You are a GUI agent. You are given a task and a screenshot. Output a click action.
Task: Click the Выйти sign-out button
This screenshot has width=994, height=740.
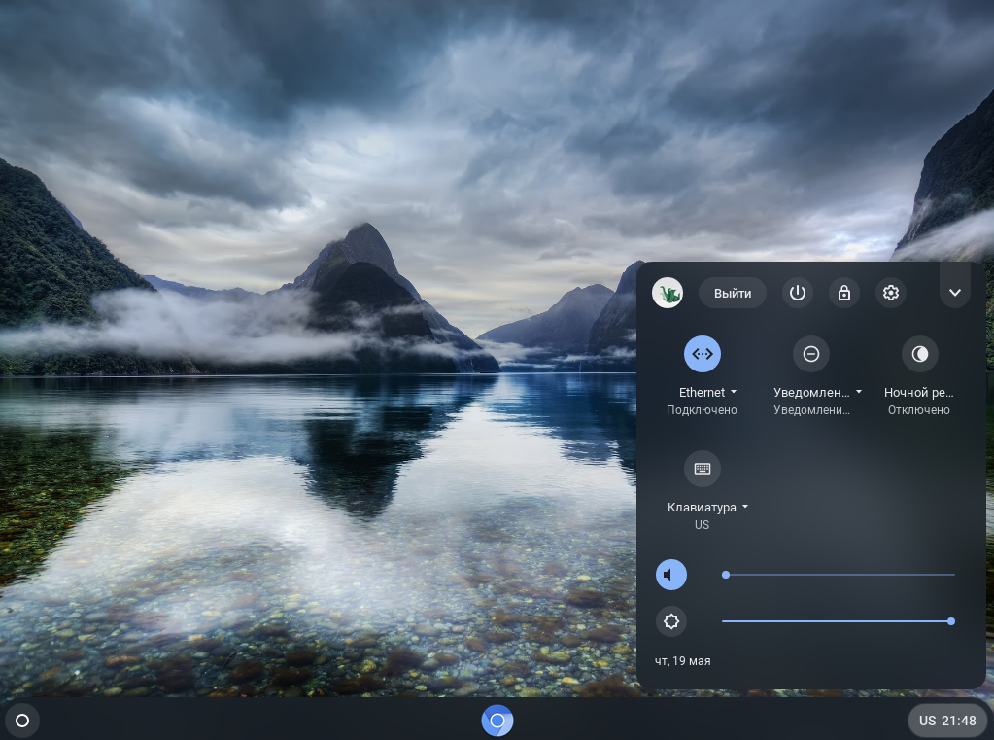pos(733,294)
